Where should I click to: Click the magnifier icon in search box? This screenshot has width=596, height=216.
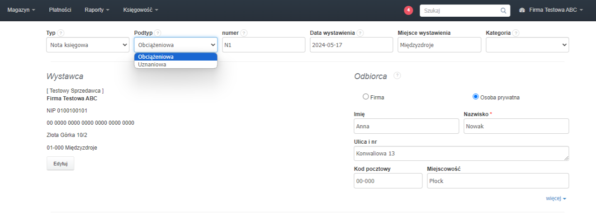point(503,10)
